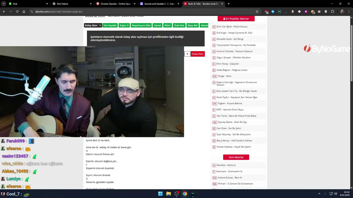Viewport: 353px width, 198px height.
Task: Bookmark this page with the star icon
Action: tap(257, 12)
